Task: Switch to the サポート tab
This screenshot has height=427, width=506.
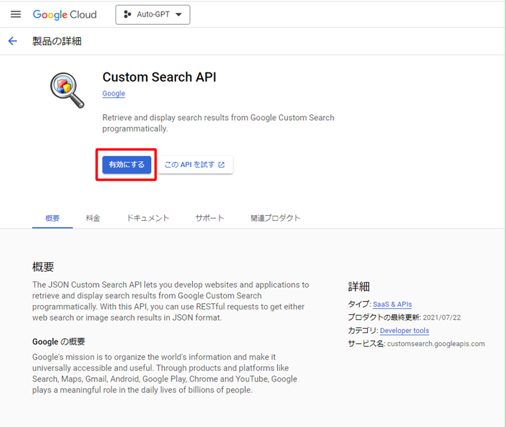Action: pyautogui.click(x=209, y=218)
